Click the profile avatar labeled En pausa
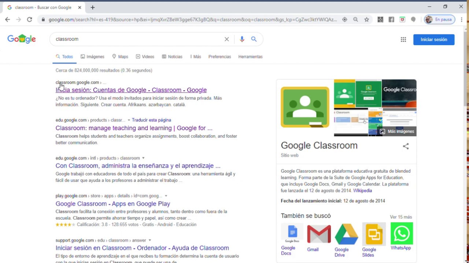Screen dimensions: 469x263 click(440, 20)
